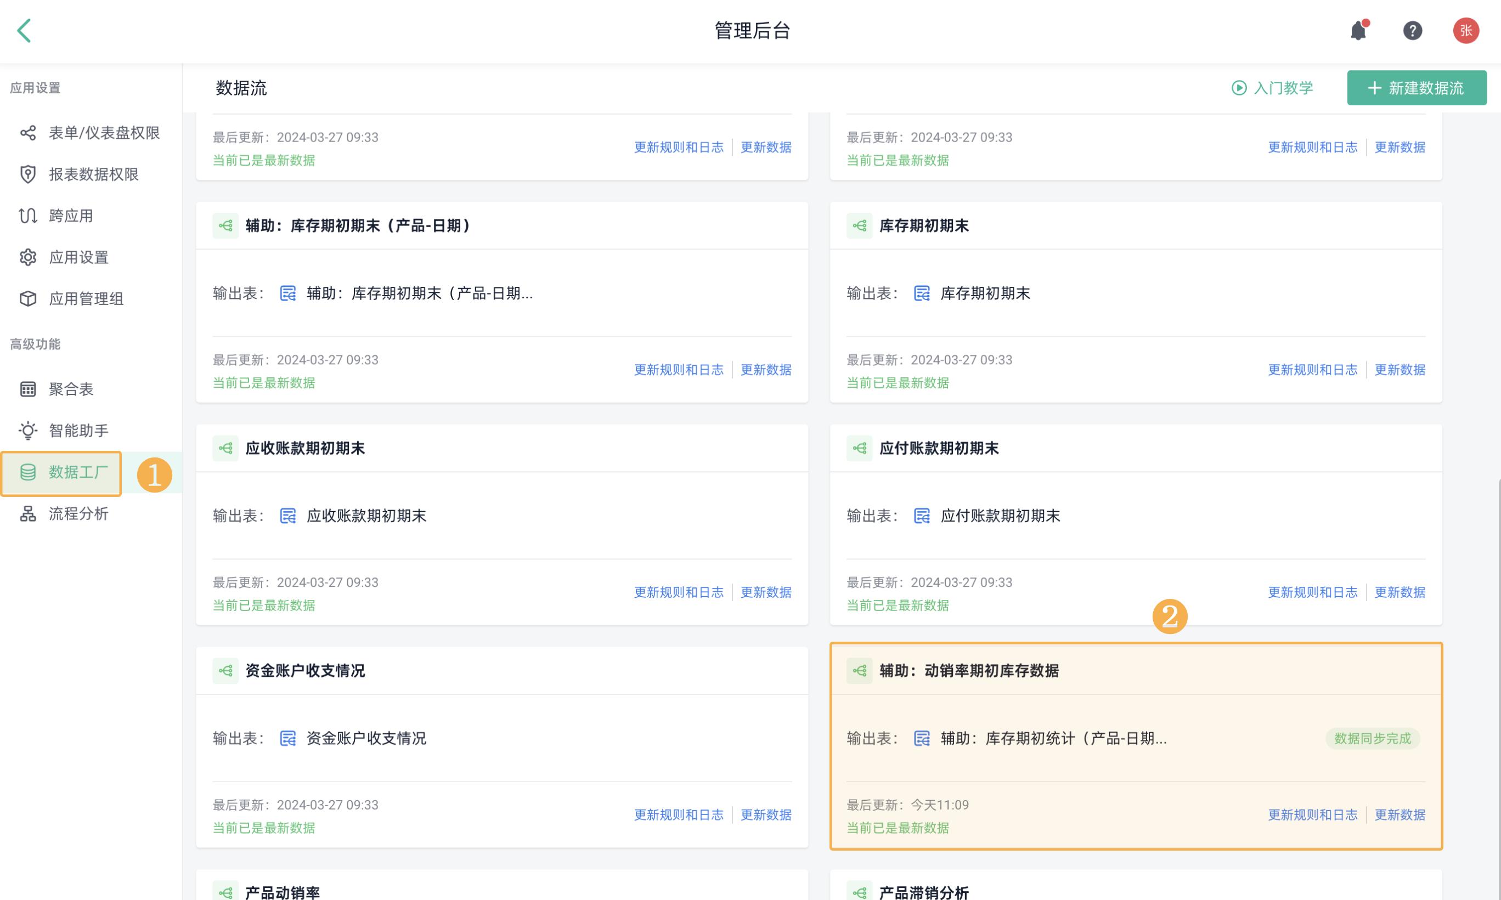Image resolution: width=1501 pixels, height=900 pixels.
Task: Open the 张 user avatar
Action: point(1466,31)
